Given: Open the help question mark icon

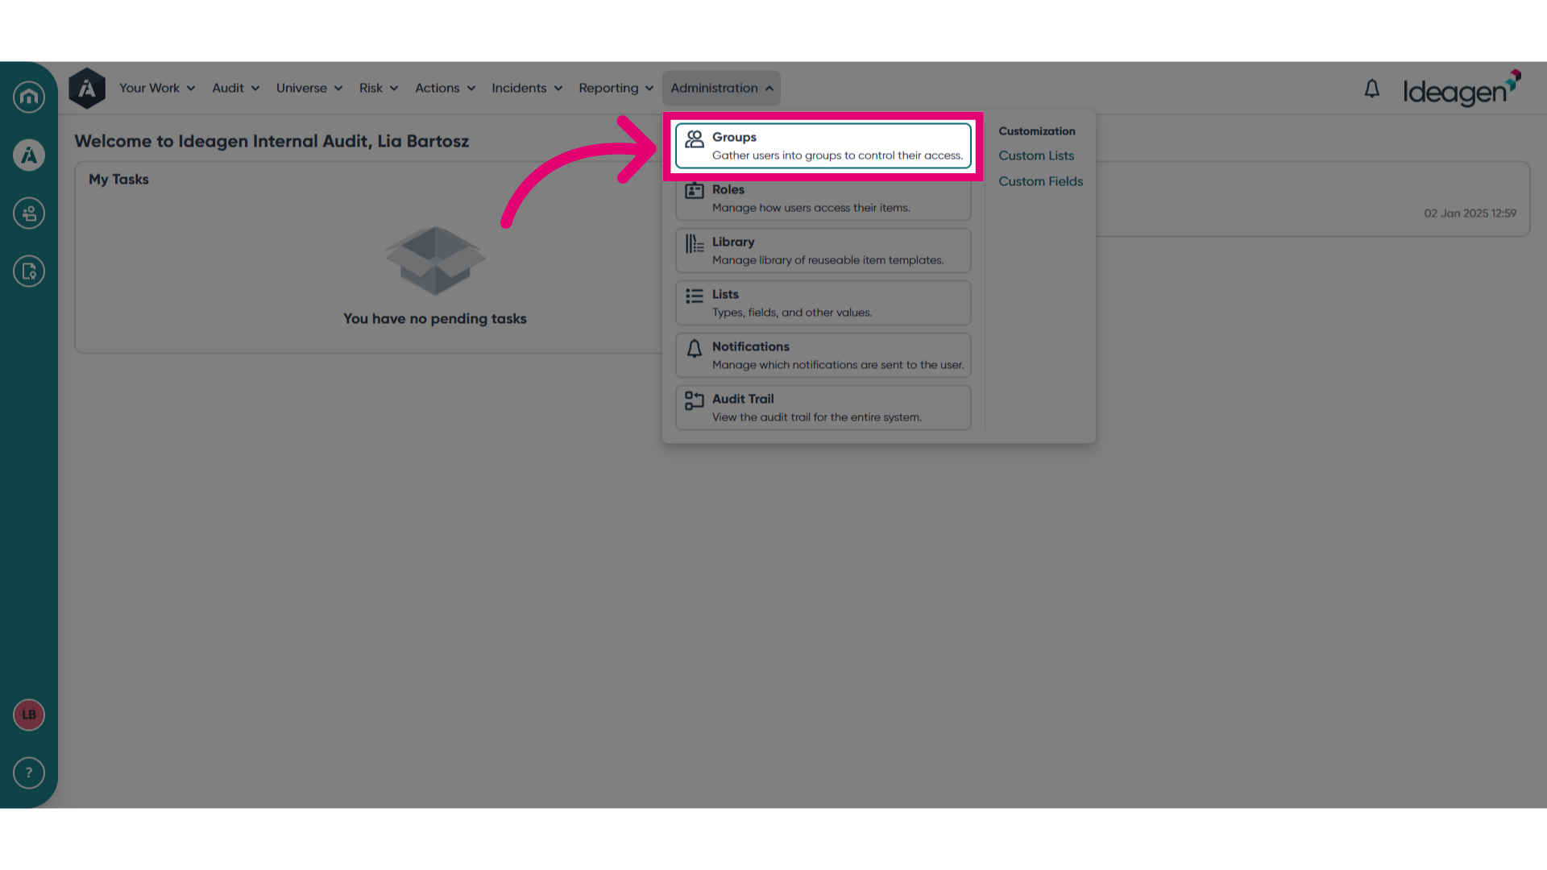Looking at the screenshot, I should click(29, 773).
